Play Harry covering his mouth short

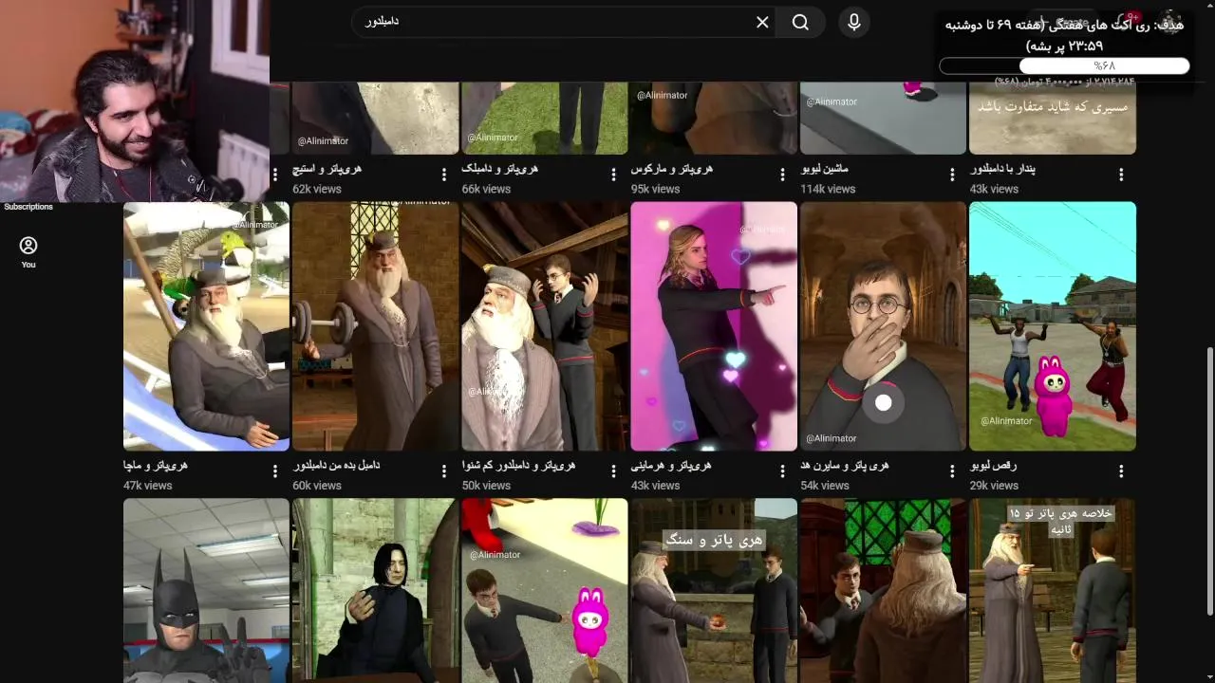883,325
